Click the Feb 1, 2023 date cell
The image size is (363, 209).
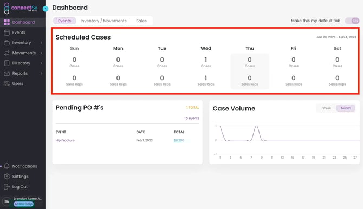tap(144, 140)
